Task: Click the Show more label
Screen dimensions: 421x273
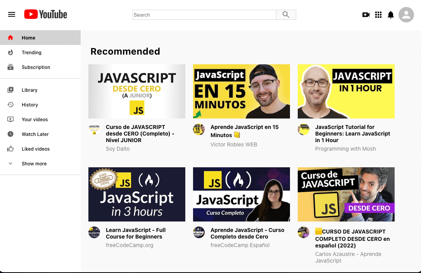Action: click(34, 163)
